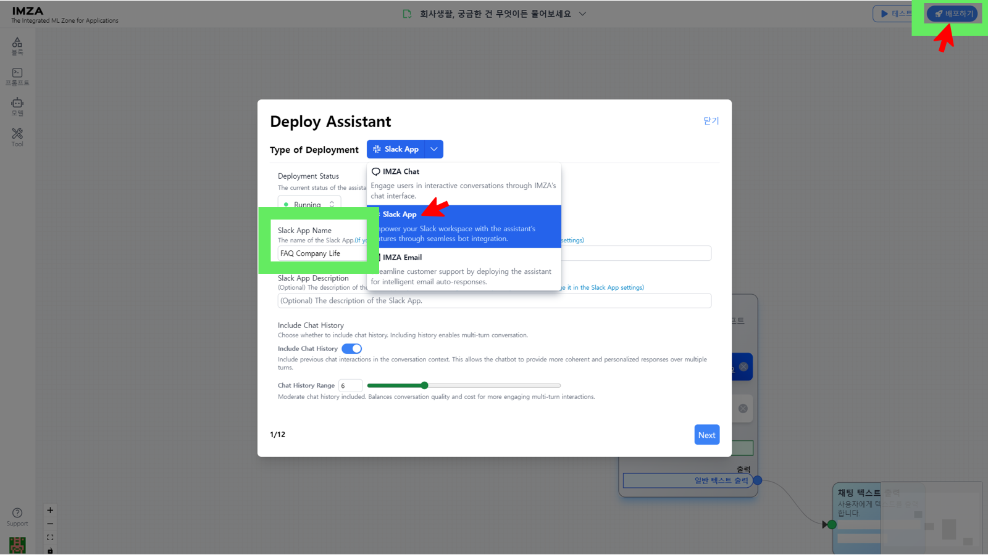
Task: Click the 일반 텍스트 출력 output field
Action: click(687, 480)
